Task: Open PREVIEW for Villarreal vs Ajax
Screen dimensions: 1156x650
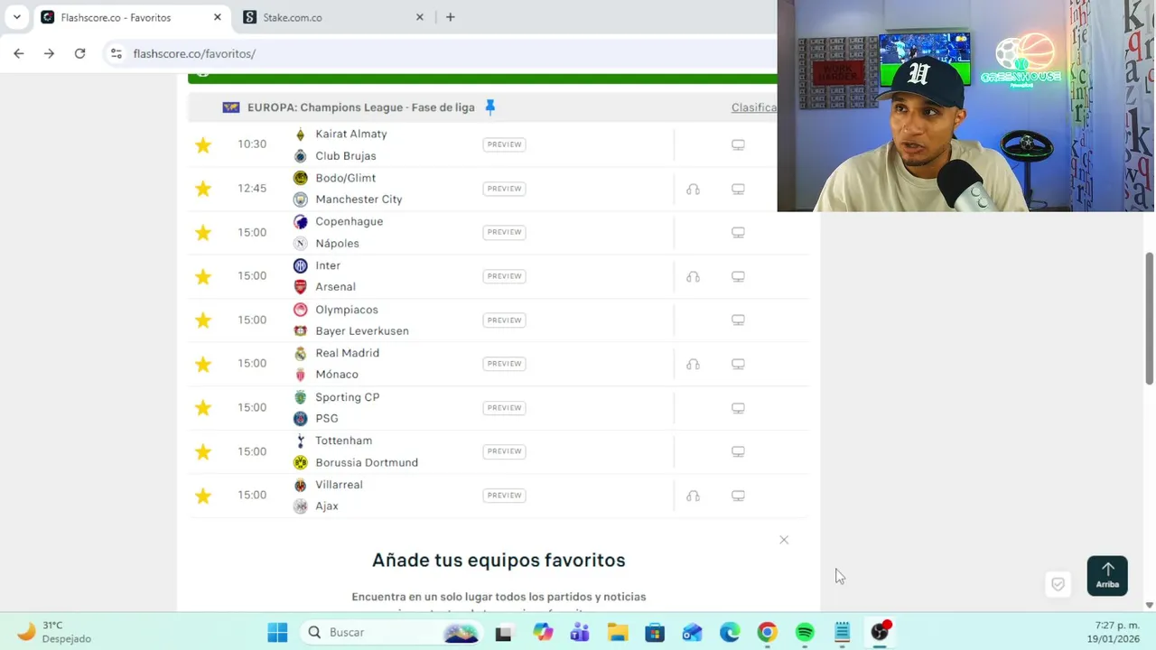Action: (504, 496)
